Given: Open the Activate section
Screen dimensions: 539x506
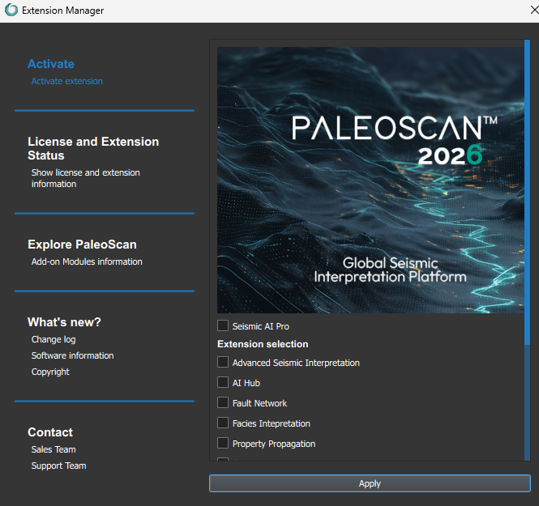Looking at the screenshot, I should (51, 64).
